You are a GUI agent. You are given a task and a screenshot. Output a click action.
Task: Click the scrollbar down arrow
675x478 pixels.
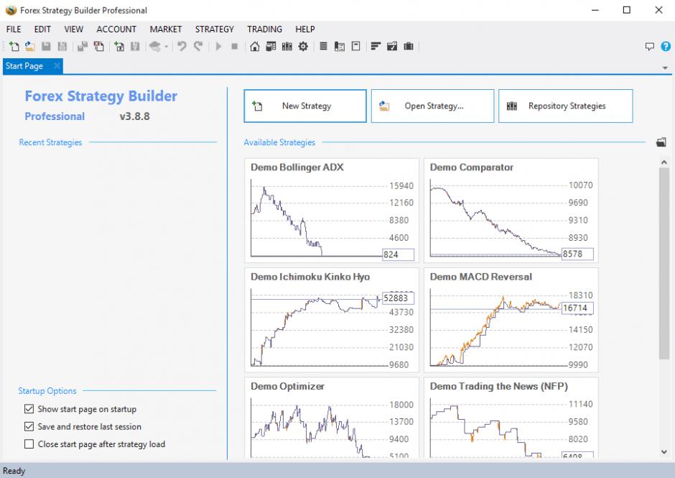[664, 451]
